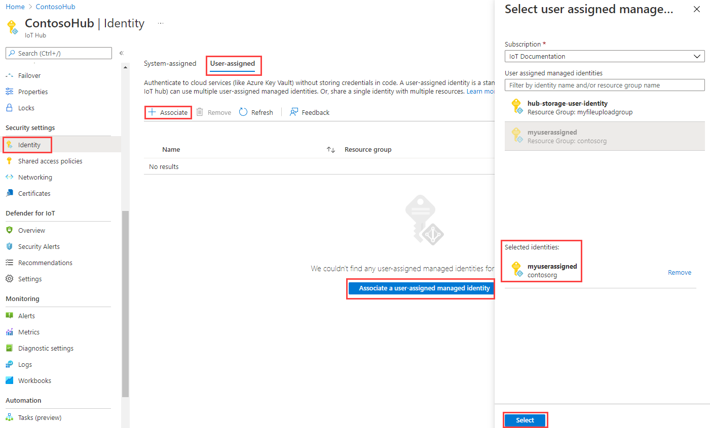Click the Feedback toolbar text
Screen dimensions: 710x428
(x=315, y=112)
